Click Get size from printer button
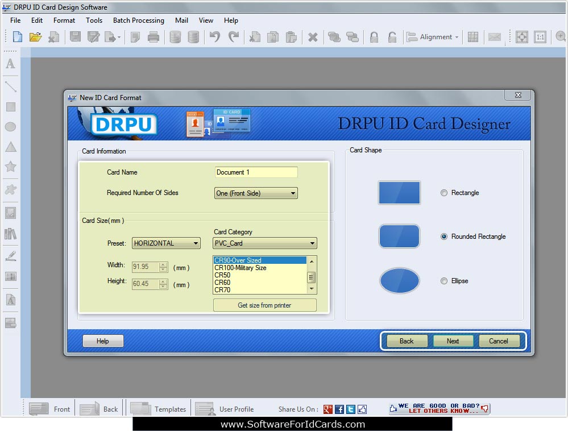The image size is (568, 431). tap(264, 305)
